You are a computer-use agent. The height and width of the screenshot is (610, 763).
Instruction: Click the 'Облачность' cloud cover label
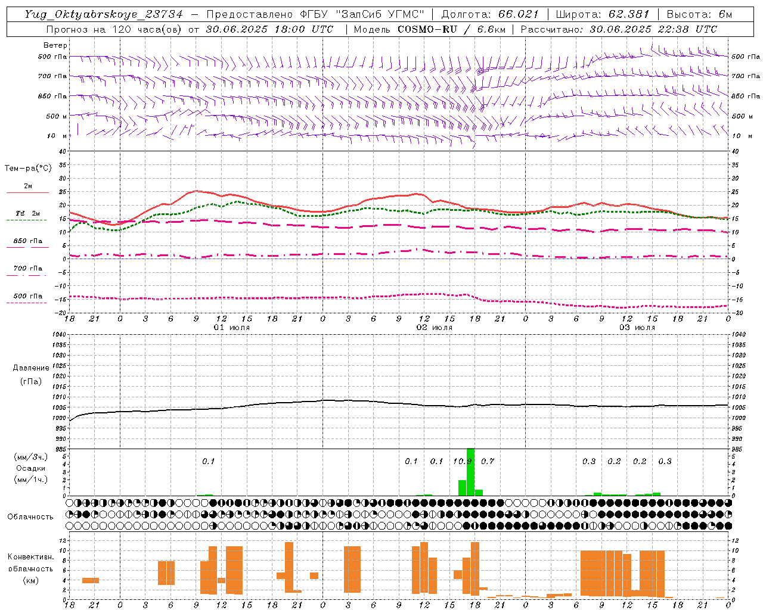pos(30,517)
